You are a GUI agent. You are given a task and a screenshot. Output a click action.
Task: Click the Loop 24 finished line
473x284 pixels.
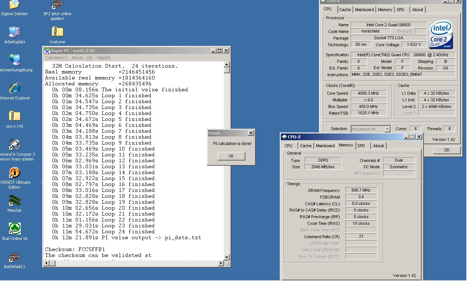coord(103,231)
